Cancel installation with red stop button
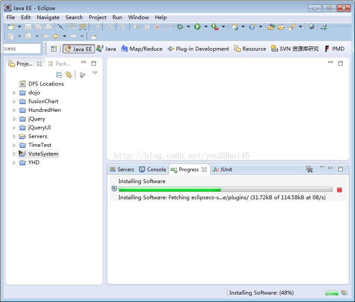The image size is (355, 302). (339, 190)
